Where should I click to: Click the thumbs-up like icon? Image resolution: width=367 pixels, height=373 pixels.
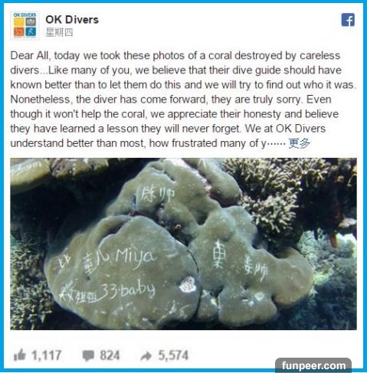[x=20, y=355]
